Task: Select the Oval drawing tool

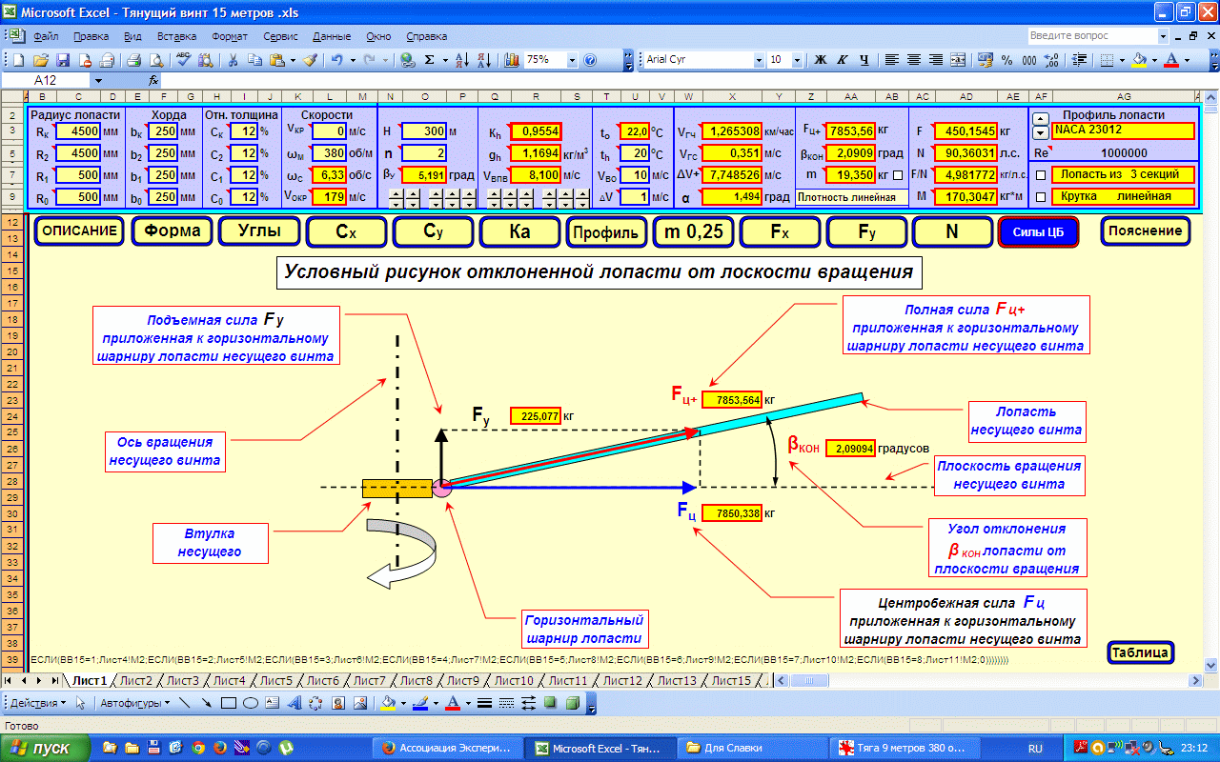Action: click(x=251, y=703)
